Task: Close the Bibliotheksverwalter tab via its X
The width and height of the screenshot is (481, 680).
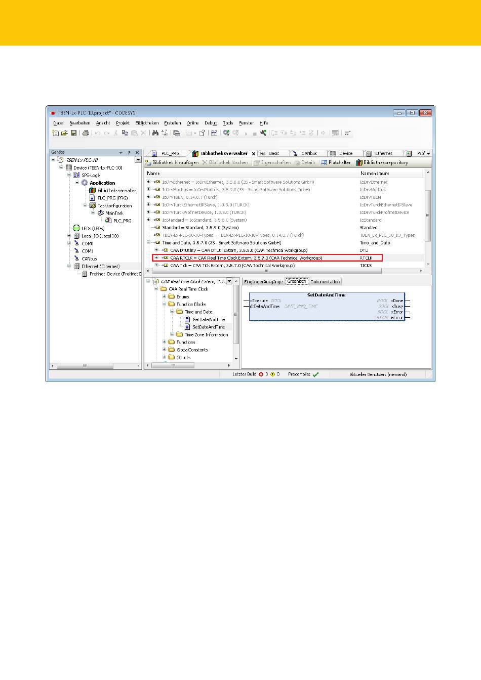Action: (254, 153)
